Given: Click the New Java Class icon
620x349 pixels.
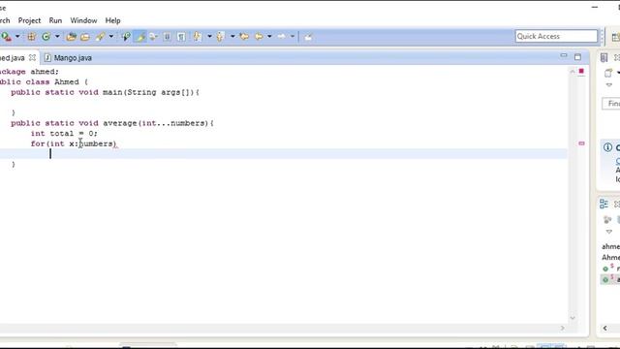Looking at the screenshot, I should 46,37.
